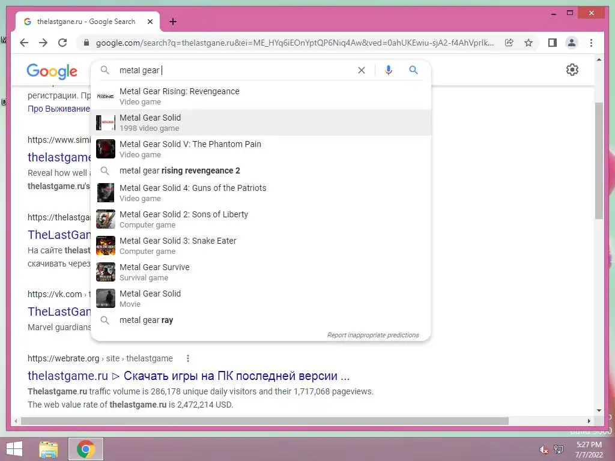Click the Google logo

click(x=52, y=71)
